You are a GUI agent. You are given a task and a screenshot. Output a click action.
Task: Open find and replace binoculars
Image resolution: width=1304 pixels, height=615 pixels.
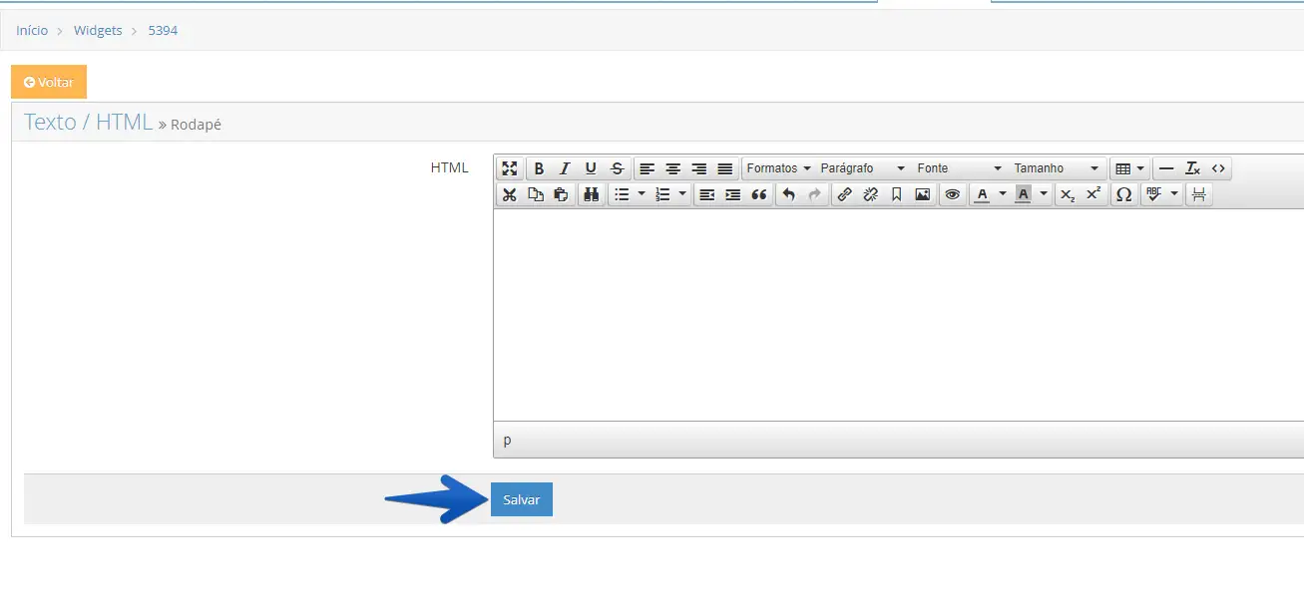pyautogui.click(x=591, y=194)
